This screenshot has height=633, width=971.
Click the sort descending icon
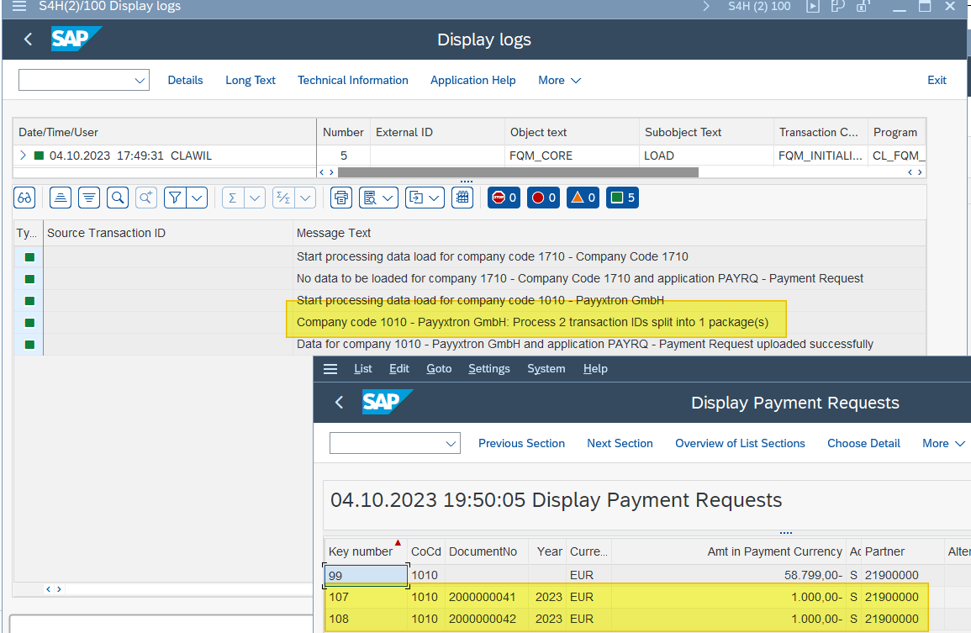pos(89,198)
